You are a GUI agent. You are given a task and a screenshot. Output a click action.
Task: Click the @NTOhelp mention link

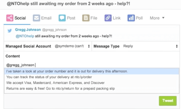pyautogui.click(x=25, y=36)
